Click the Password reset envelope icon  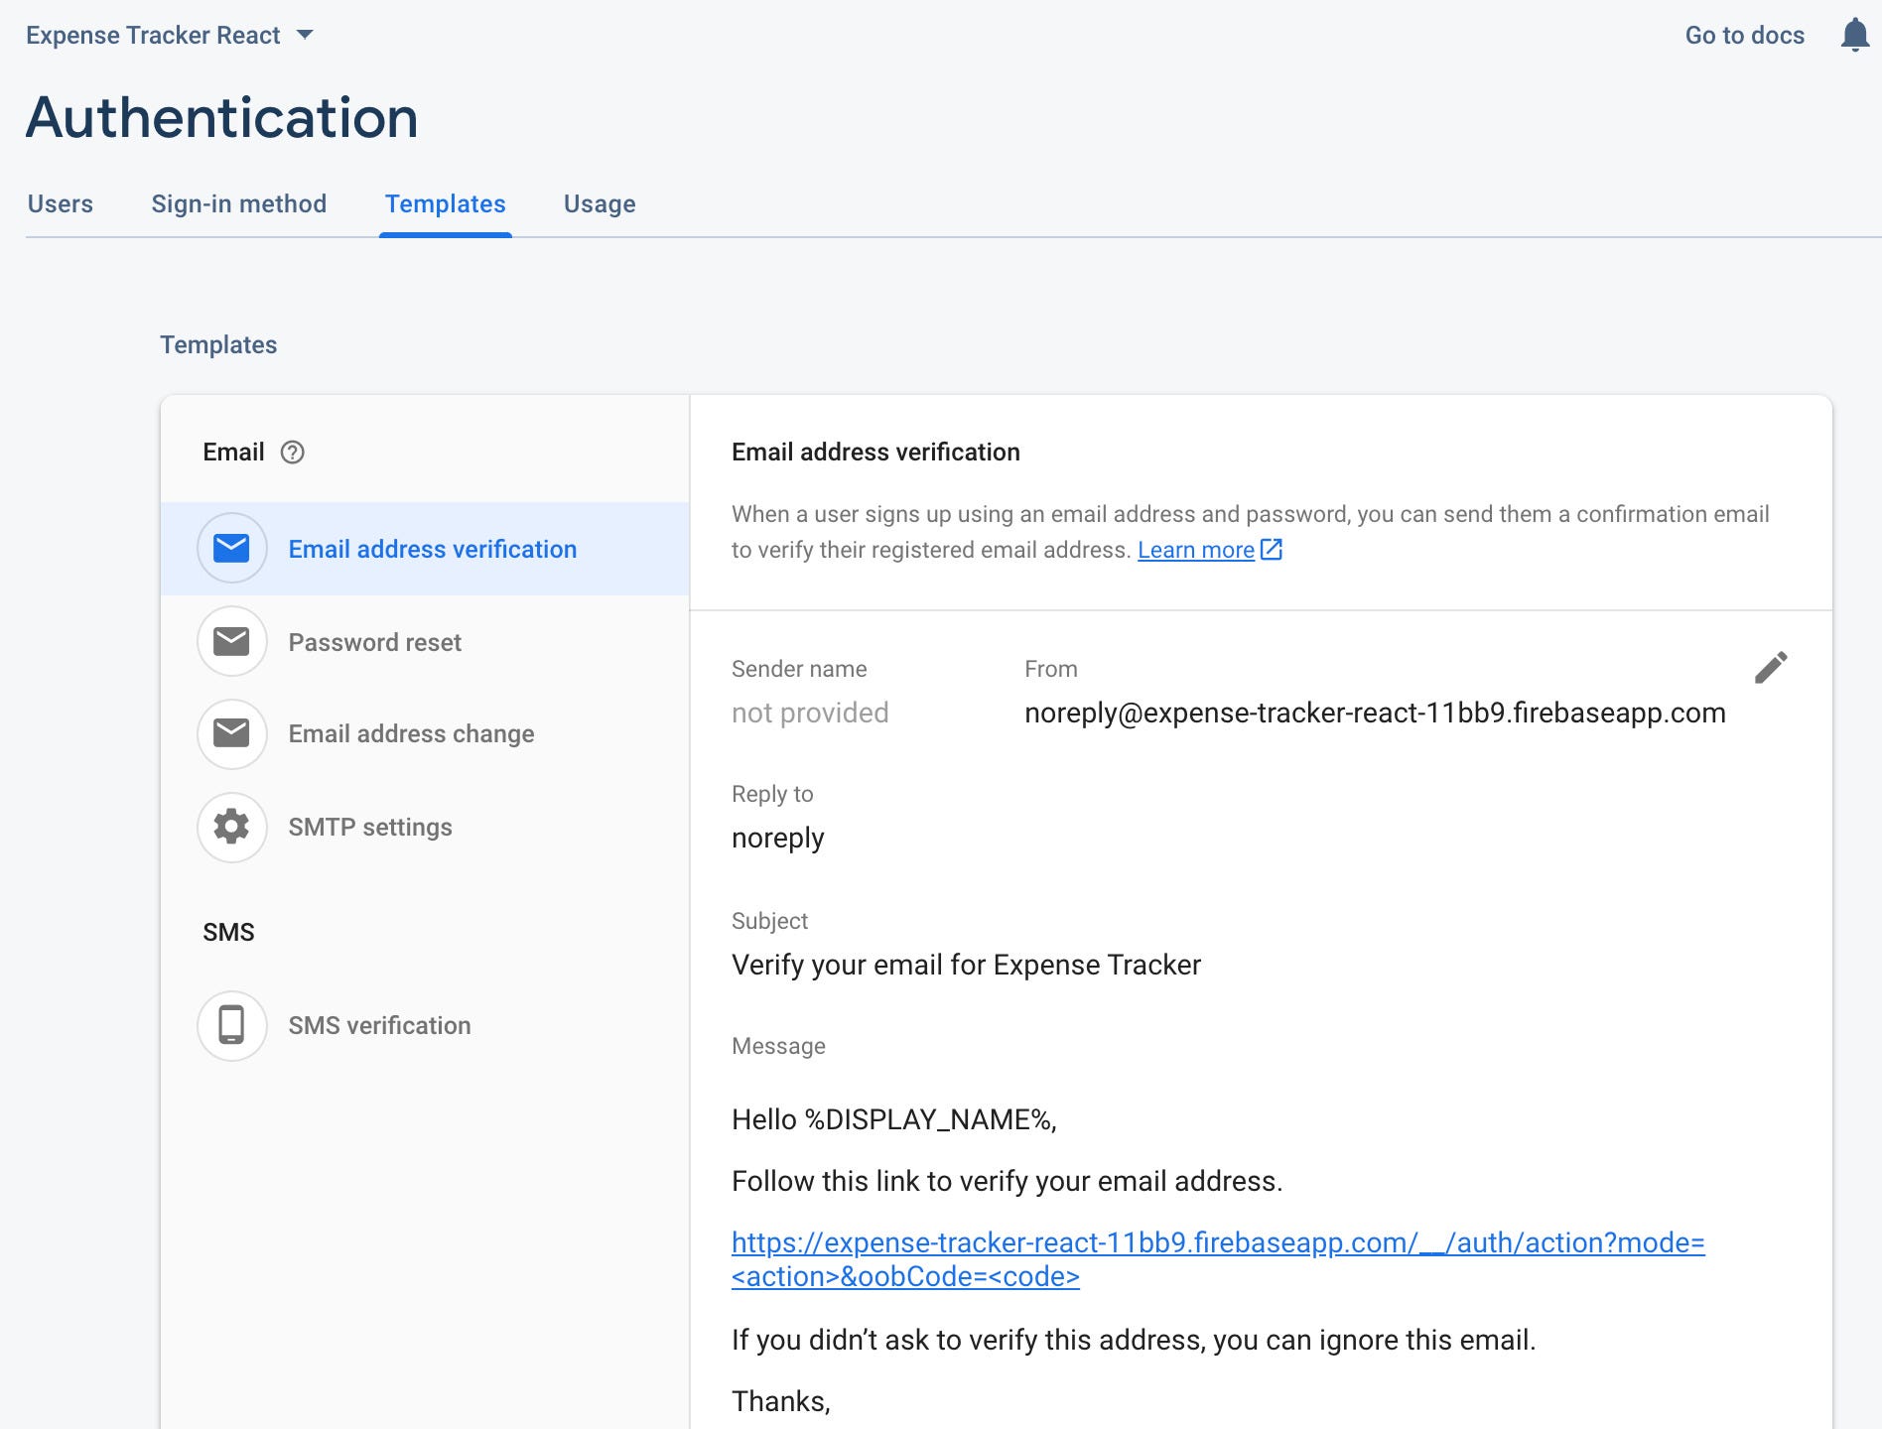[232, 641]
